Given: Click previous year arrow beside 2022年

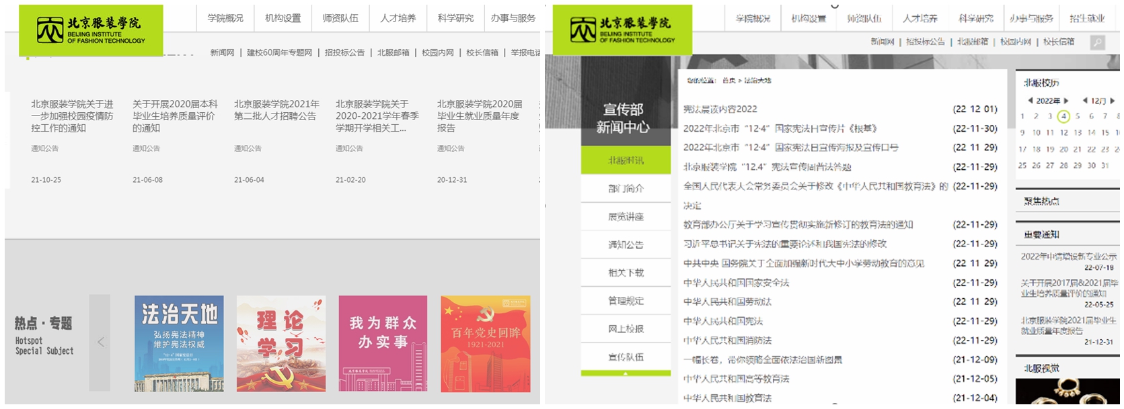Looking at the screenshot, I should pos(1031,101).
